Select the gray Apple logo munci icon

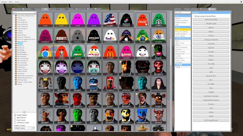click(77, 36)
